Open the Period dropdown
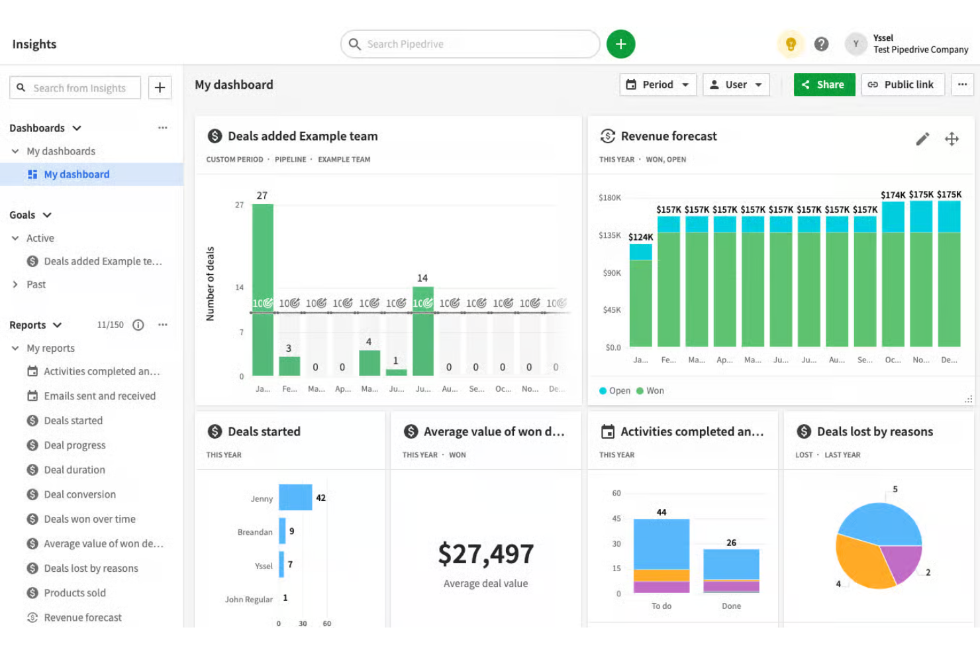The image size is (980, 654). [658, 84]
